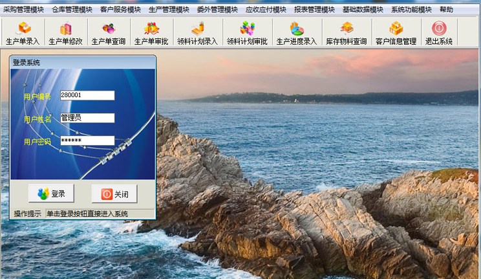Open 系统功能模块 menu
Screen dimensions: 481x279
[x=411, y=10]
